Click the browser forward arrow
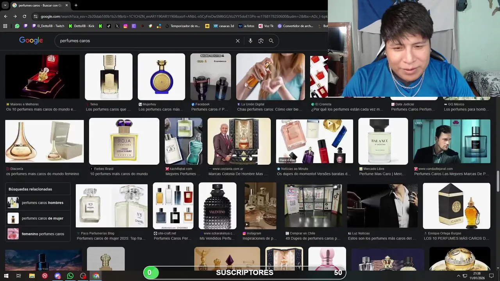This screenshot has width=500, height=281. [15, 16]
